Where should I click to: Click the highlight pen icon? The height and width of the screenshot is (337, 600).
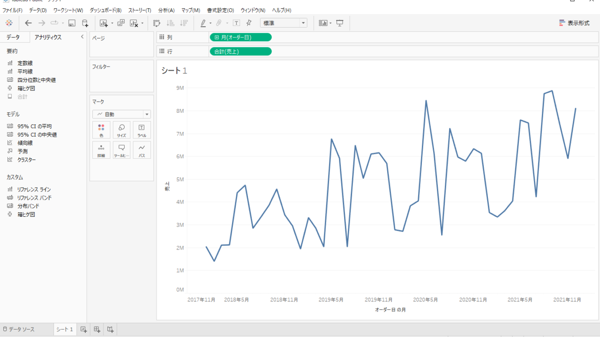click(203, 23)
